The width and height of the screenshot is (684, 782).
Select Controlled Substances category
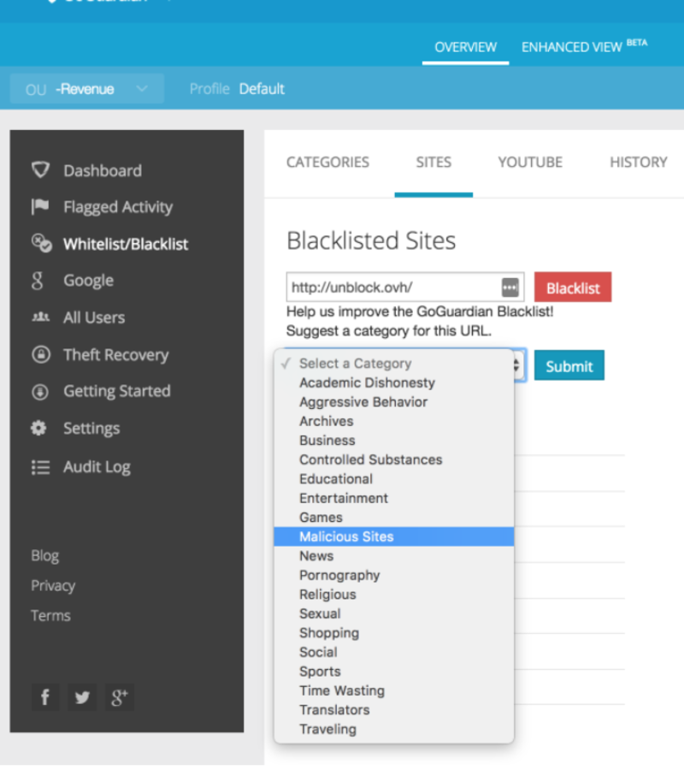(394, 459)
